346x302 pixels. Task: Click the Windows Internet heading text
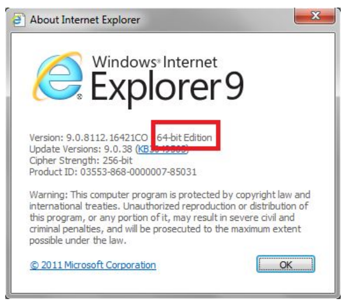coord(155,62)
